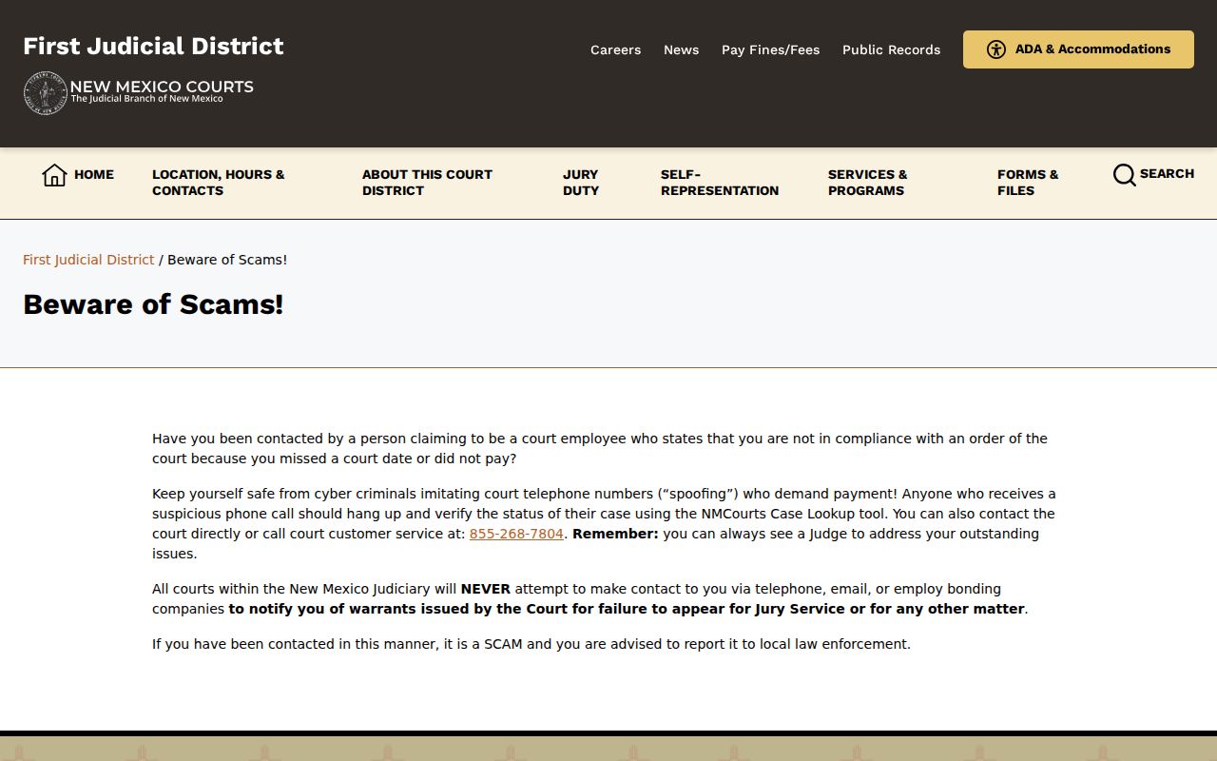Click the bold word NEVER in the text
This screenshot has width=1217, height=761.
tap(486, 589)
